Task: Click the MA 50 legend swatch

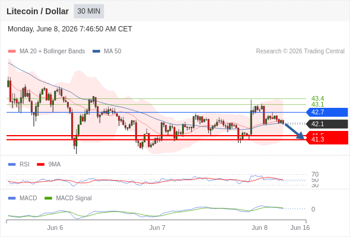Action: click(x=96, y=52)
